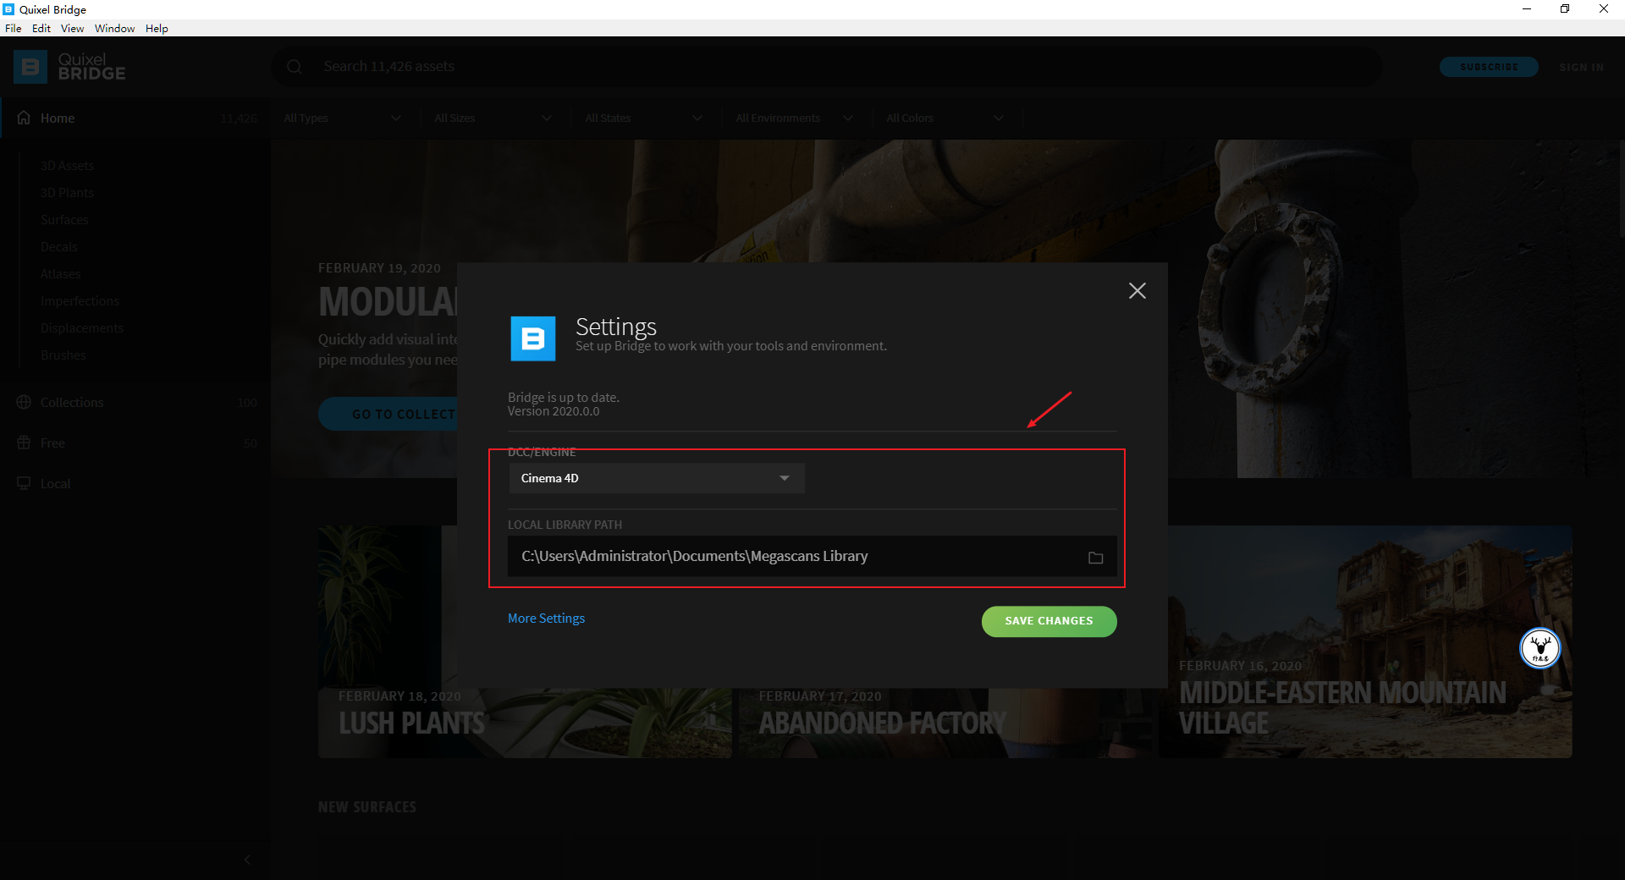Viewport: 1625px width, 880px height.
Task: Select Surfaces in the sidebar
Action: coord(64,220)
